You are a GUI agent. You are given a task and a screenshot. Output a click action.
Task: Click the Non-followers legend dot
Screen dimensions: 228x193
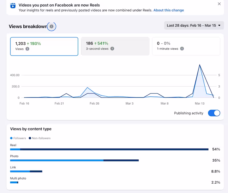coord(30,138)
